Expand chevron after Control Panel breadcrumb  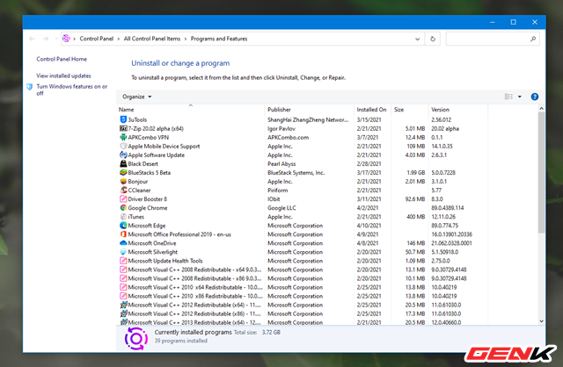click(119, 39)
